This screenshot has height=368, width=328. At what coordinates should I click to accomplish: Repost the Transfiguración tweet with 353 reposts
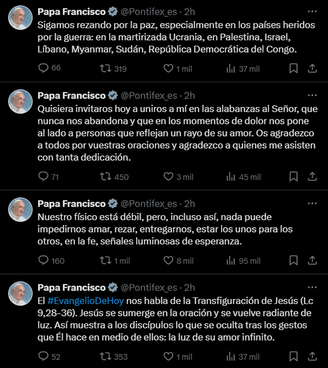[106, 356]
